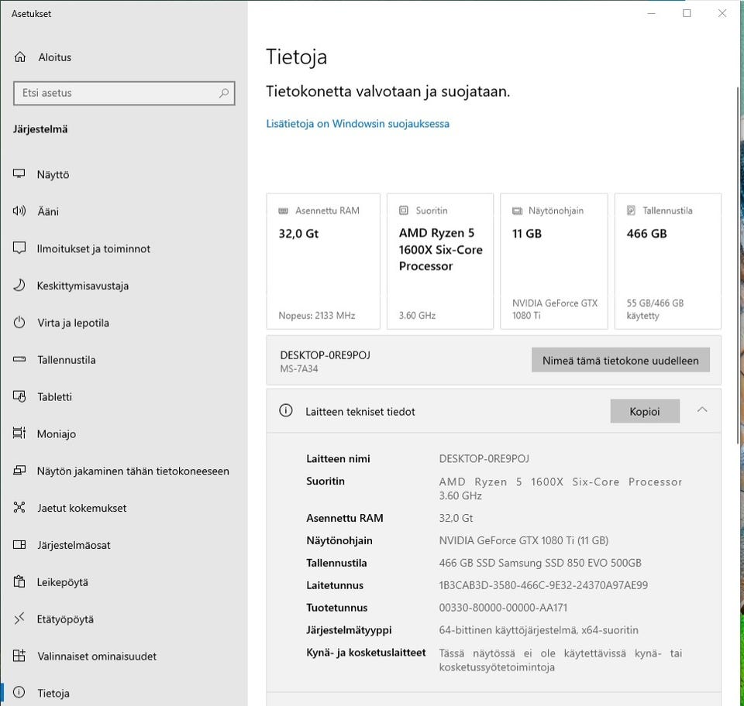The height and width of the screenshot is (706, 744).
Task: Click the 466 GB SSD Samsung SSD 850 EVO text
Action: point(540,563)
